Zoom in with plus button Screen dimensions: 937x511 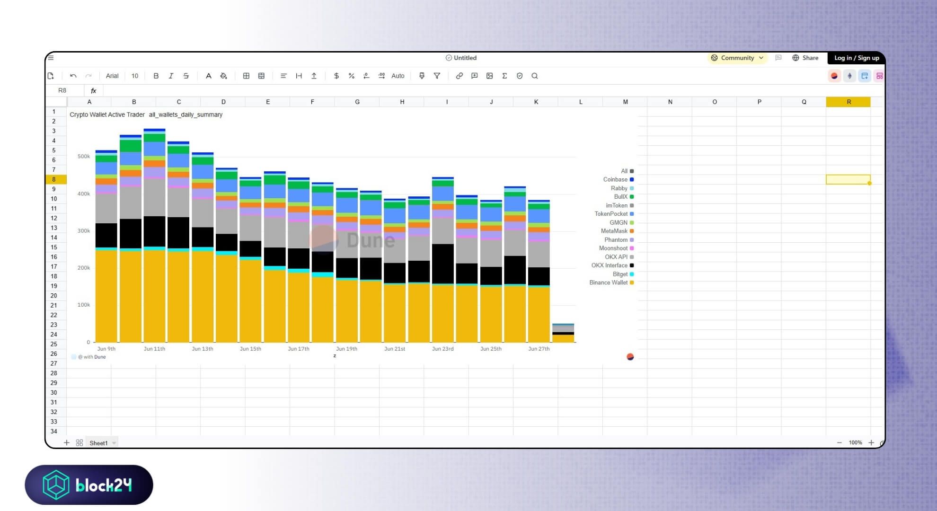pos(871,443)
